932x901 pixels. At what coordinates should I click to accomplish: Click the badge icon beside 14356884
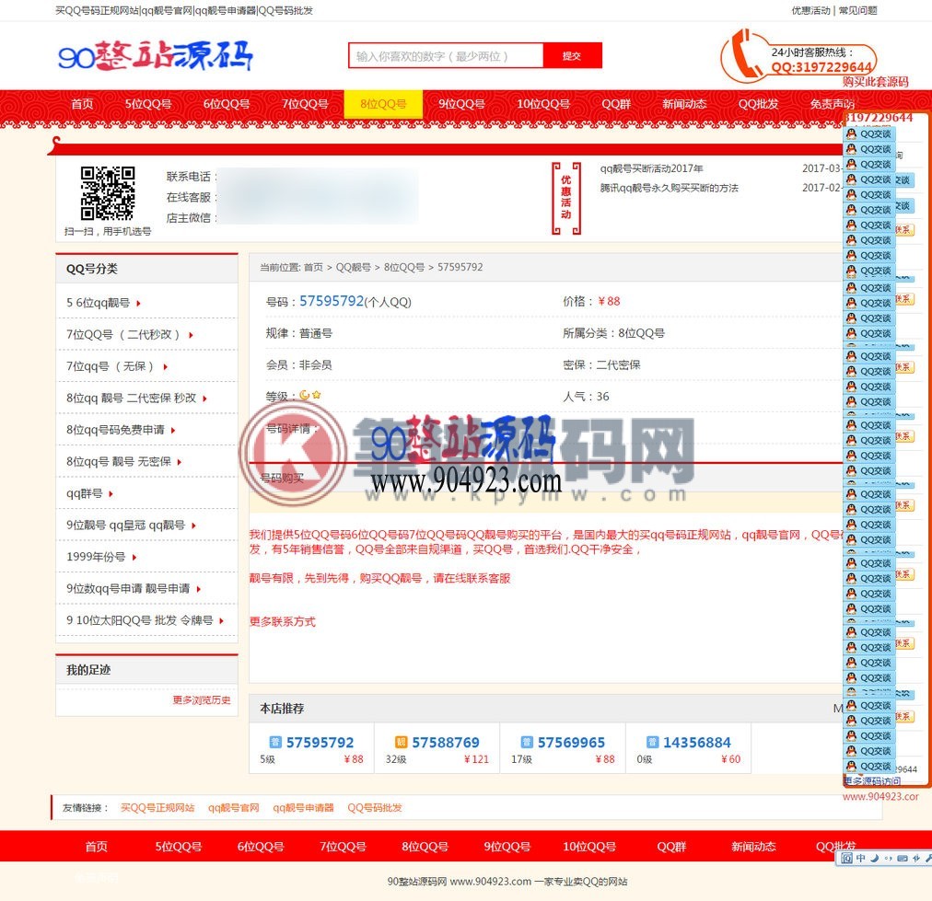[x=652, y=742]
